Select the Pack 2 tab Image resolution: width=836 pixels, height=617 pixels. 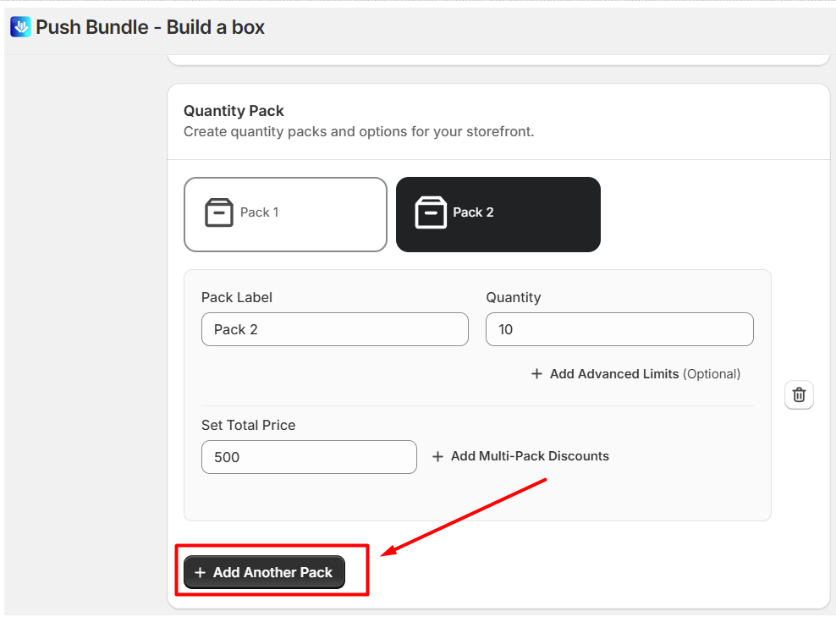click(x=498, y=214)
